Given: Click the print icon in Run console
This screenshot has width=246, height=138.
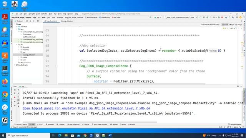Looking at the screenshot, I should (18, 103).
